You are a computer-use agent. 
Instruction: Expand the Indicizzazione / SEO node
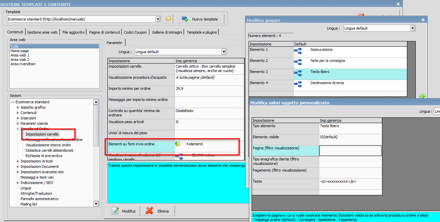[x=18, y=183]
